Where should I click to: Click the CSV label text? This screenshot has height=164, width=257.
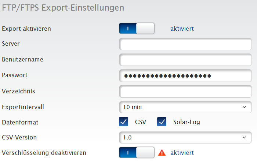coord(141,122)
